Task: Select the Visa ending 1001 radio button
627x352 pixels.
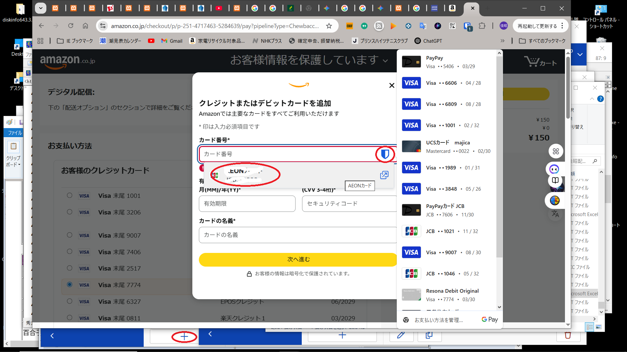Action: [x=70, y=196]
